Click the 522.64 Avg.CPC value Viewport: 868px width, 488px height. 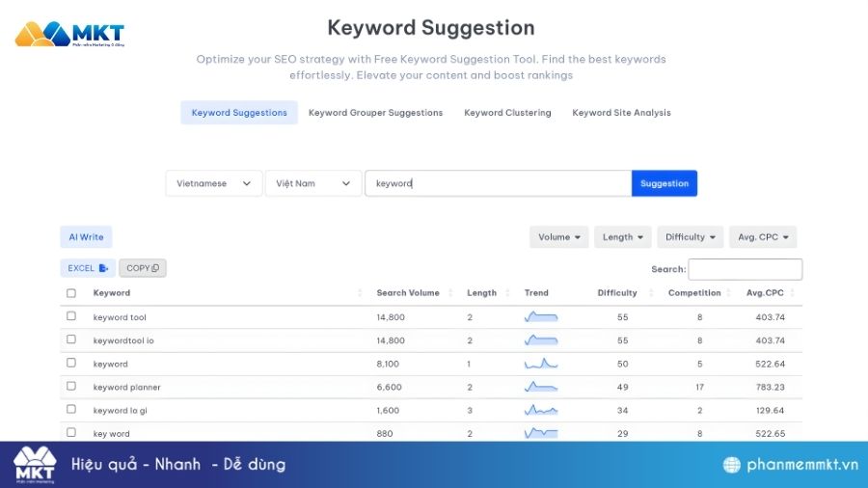[770, 364]
